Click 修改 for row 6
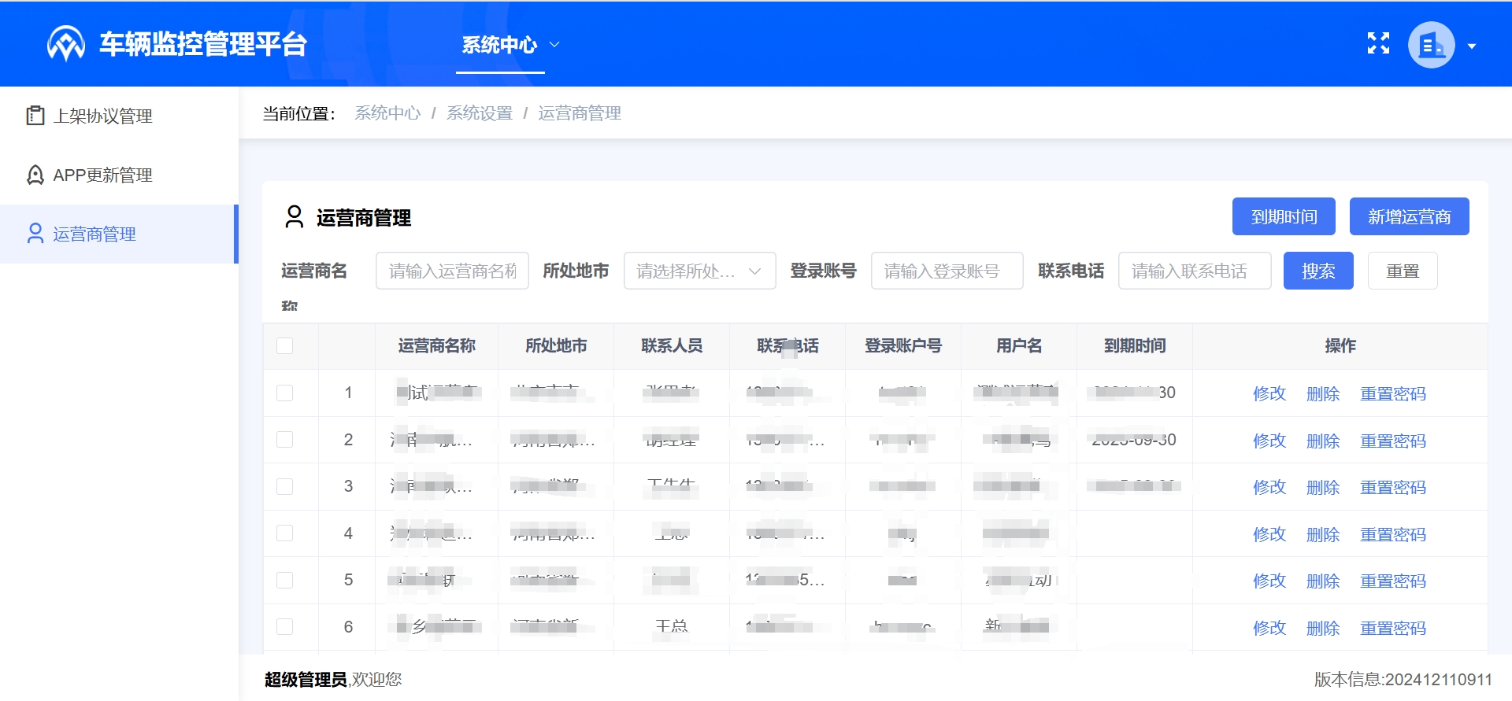This screenshot has width=1512, height=701. (x=1269, y=628)
